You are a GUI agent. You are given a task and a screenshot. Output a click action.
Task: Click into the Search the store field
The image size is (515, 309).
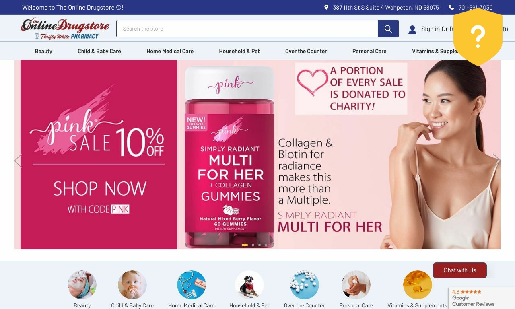tap(247, 29)
